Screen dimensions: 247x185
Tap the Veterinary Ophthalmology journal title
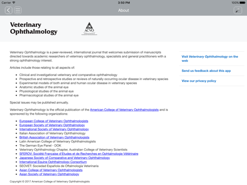(x=33, y=28)
